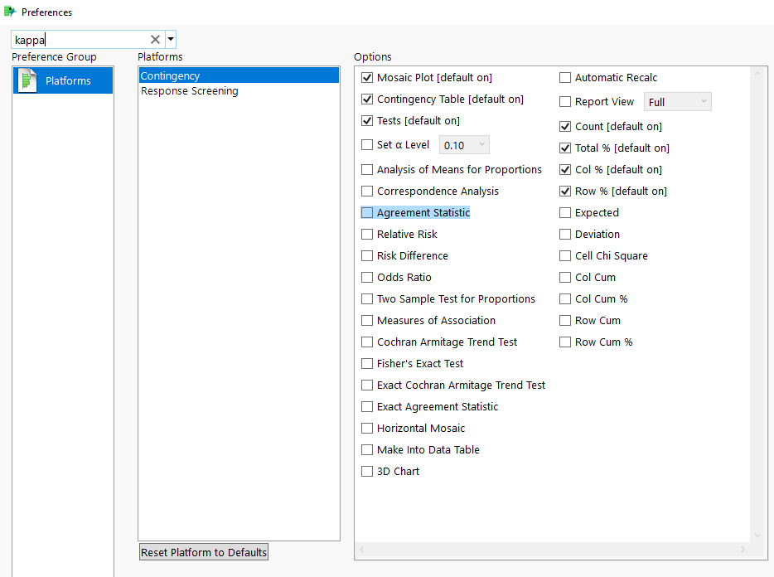This screenshot has width=774, height=577.
Task: Disable the Row % checkbox
Action: tap(565, 192)
